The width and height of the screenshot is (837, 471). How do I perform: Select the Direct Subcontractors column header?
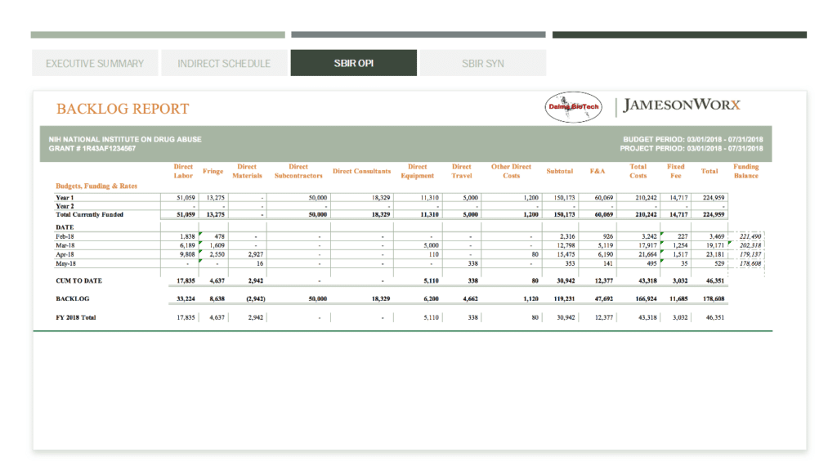[x=298, y=171]
